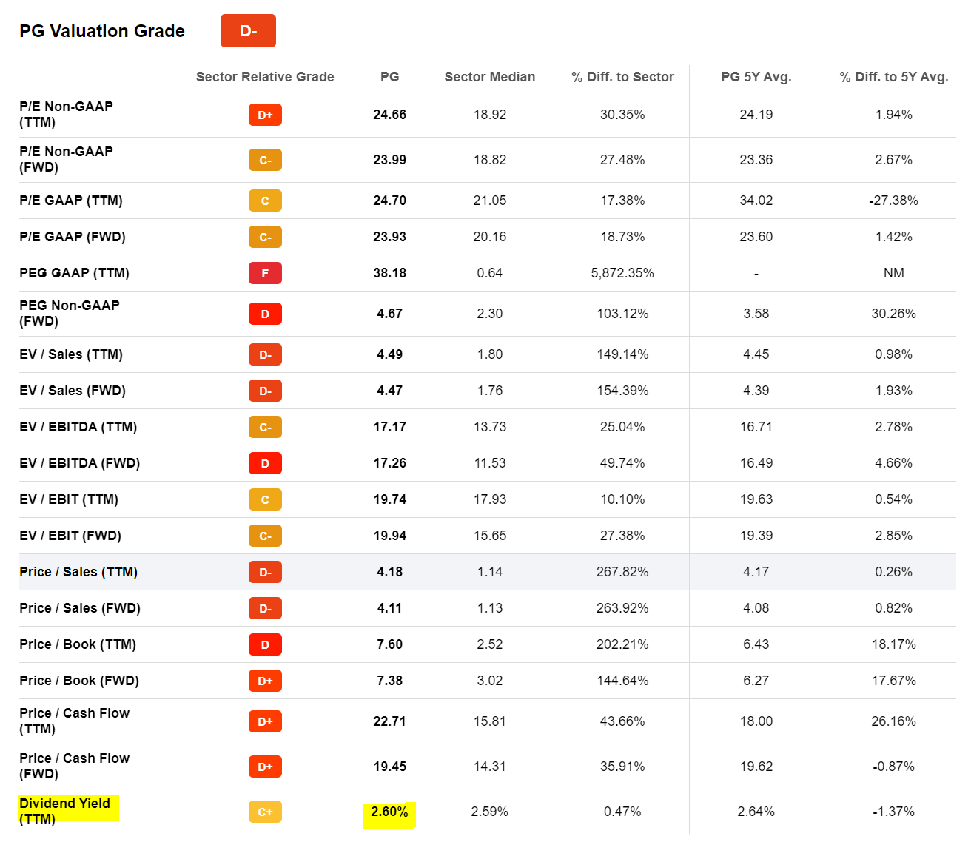The image size is (971, 842).
Task: Open the highlighted Dividend Yield (TTM) label
Action: (x=64, y=811)
